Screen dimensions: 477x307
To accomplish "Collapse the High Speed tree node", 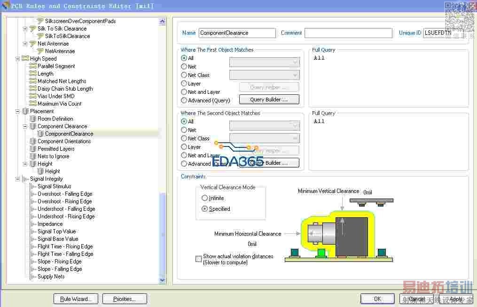I will 17,58.
